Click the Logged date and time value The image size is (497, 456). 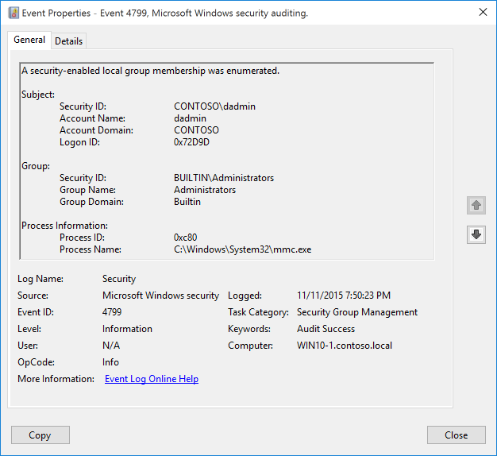(343, 296)
